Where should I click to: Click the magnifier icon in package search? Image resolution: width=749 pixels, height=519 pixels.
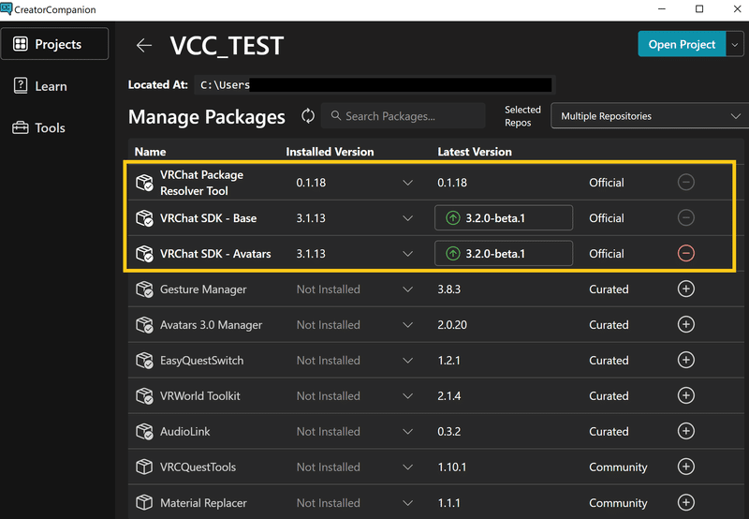tap(336, 115)
